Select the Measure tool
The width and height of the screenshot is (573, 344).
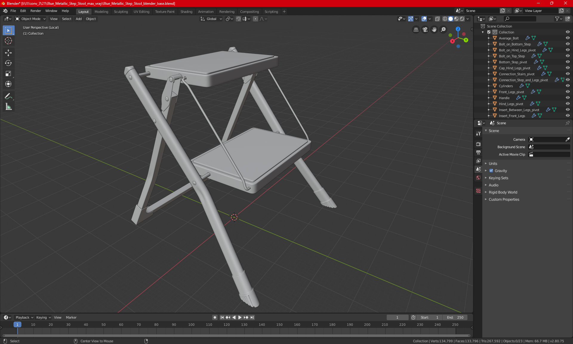(8, 107)
